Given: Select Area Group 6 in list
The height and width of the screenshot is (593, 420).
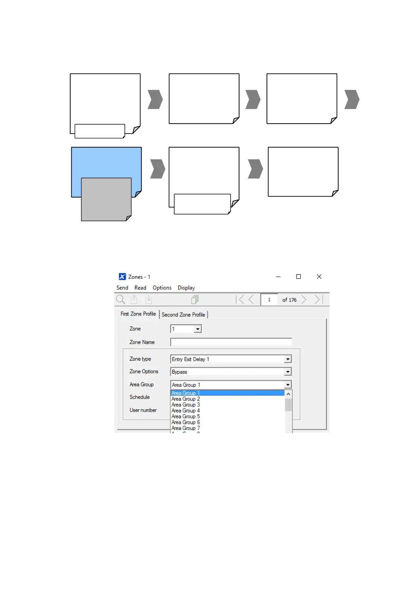Looking at the screenshot, I should [x=227, y=422].
